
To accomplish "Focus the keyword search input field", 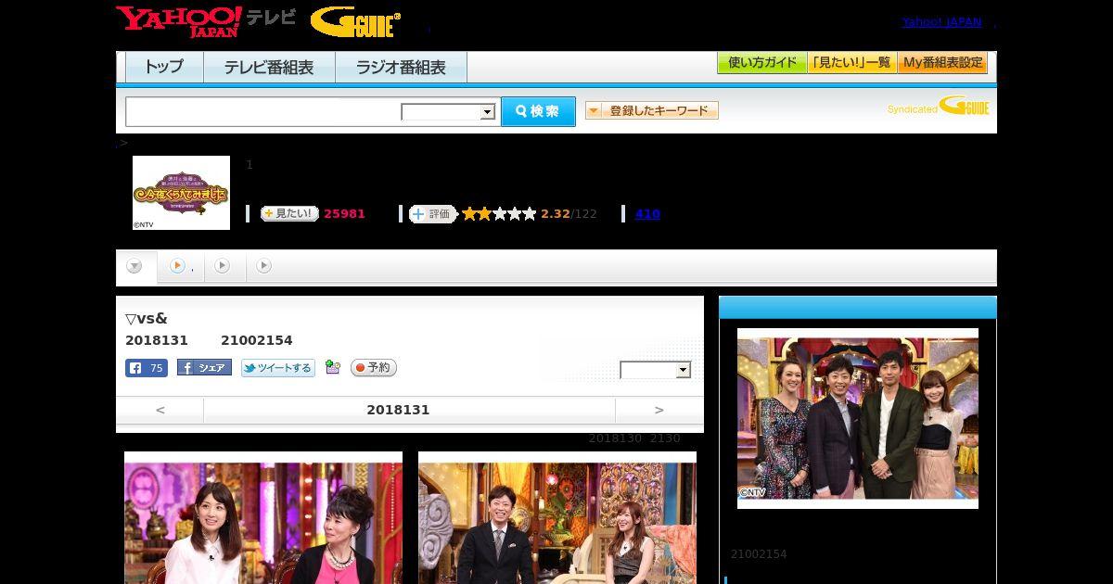I will 262,111.
